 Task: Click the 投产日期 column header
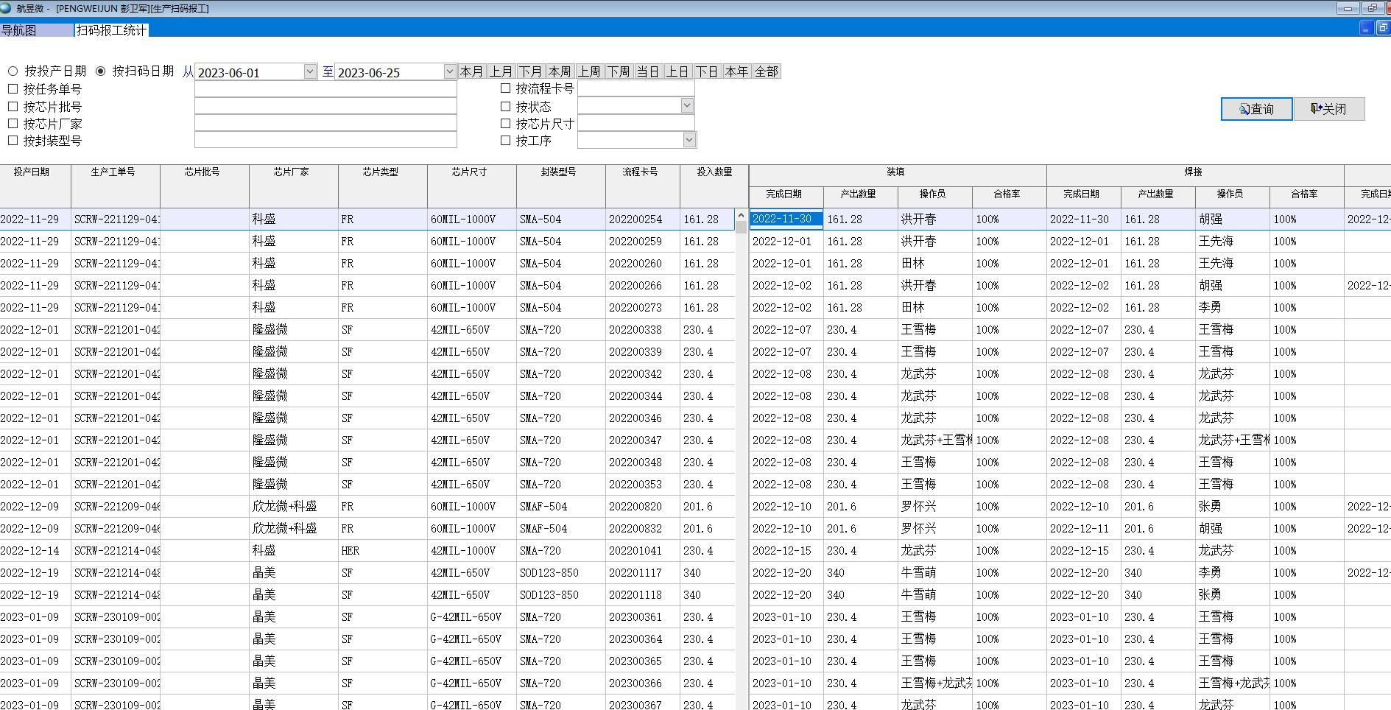[x=32, y=172]
